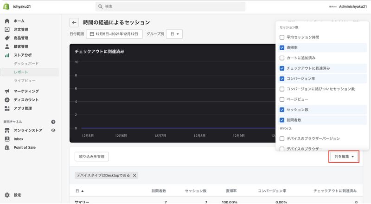Click 絞り込みを管理 button

click(x=92, y=157)
